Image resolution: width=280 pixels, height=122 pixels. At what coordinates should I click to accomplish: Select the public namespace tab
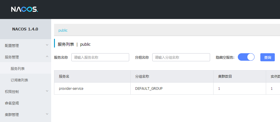point(63,30)
